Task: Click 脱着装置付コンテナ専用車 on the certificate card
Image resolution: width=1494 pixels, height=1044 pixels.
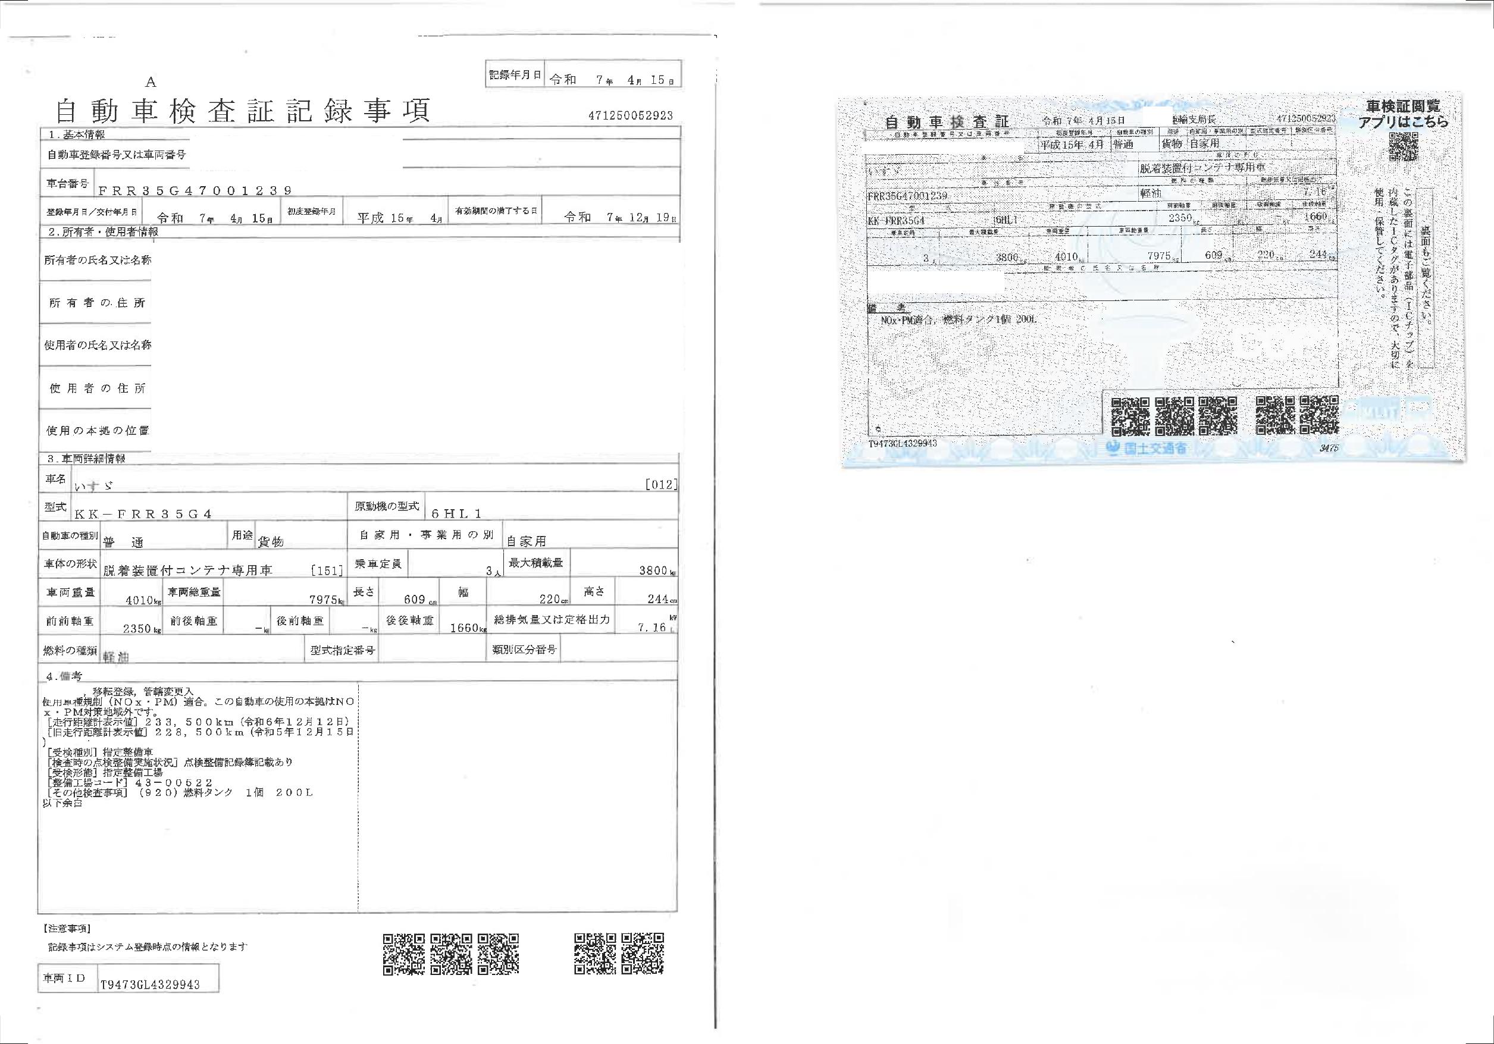Action: coord(1201,167)
